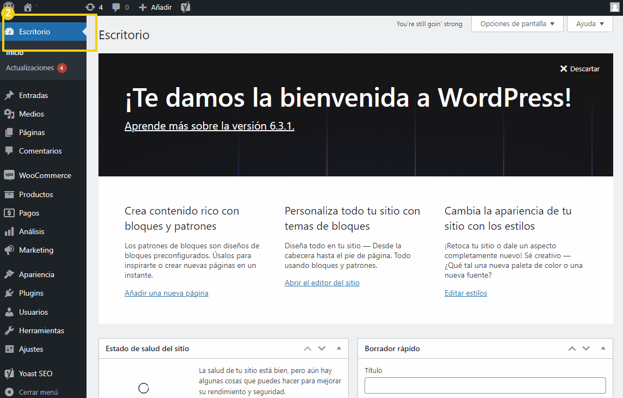Open the WooCommerce menu label
The height and width of the screenshot is (398, 623).
coord(45,175)
